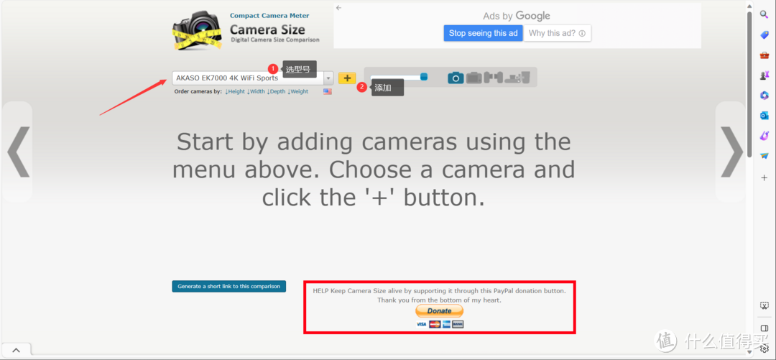Click the Camera Size title text

tap(267, 29)
